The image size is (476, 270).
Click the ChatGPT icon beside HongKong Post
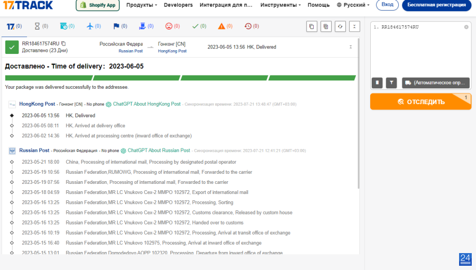tap(108, 105)
